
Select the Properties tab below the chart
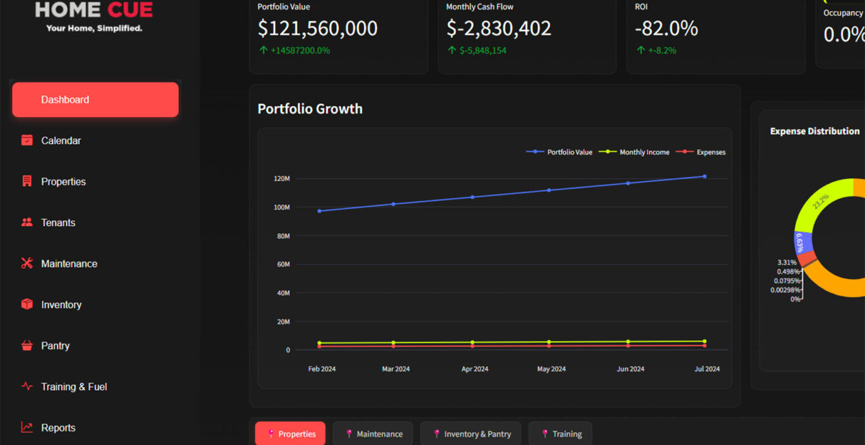point(290,433)
